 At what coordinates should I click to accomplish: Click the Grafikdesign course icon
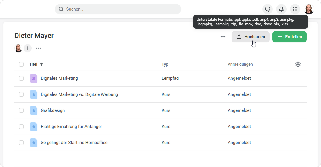(34, 110)
